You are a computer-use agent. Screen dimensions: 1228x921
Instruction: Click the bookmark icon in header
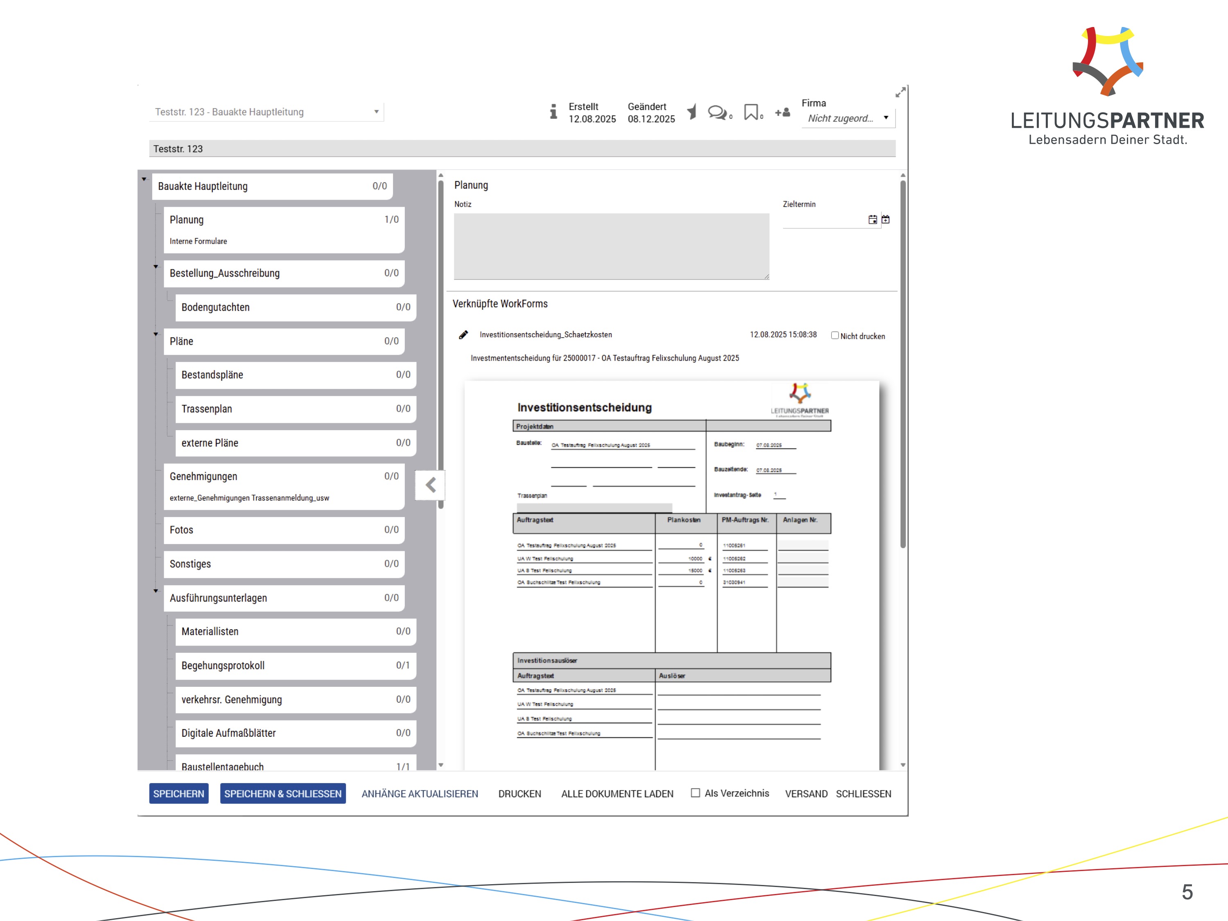pos(751,112)
